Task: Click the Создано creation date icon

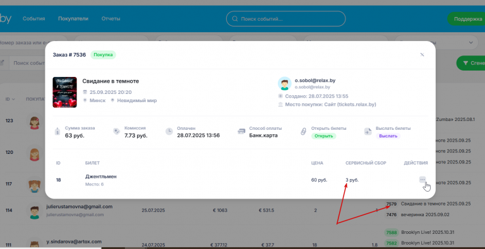Action: point(280,96)
